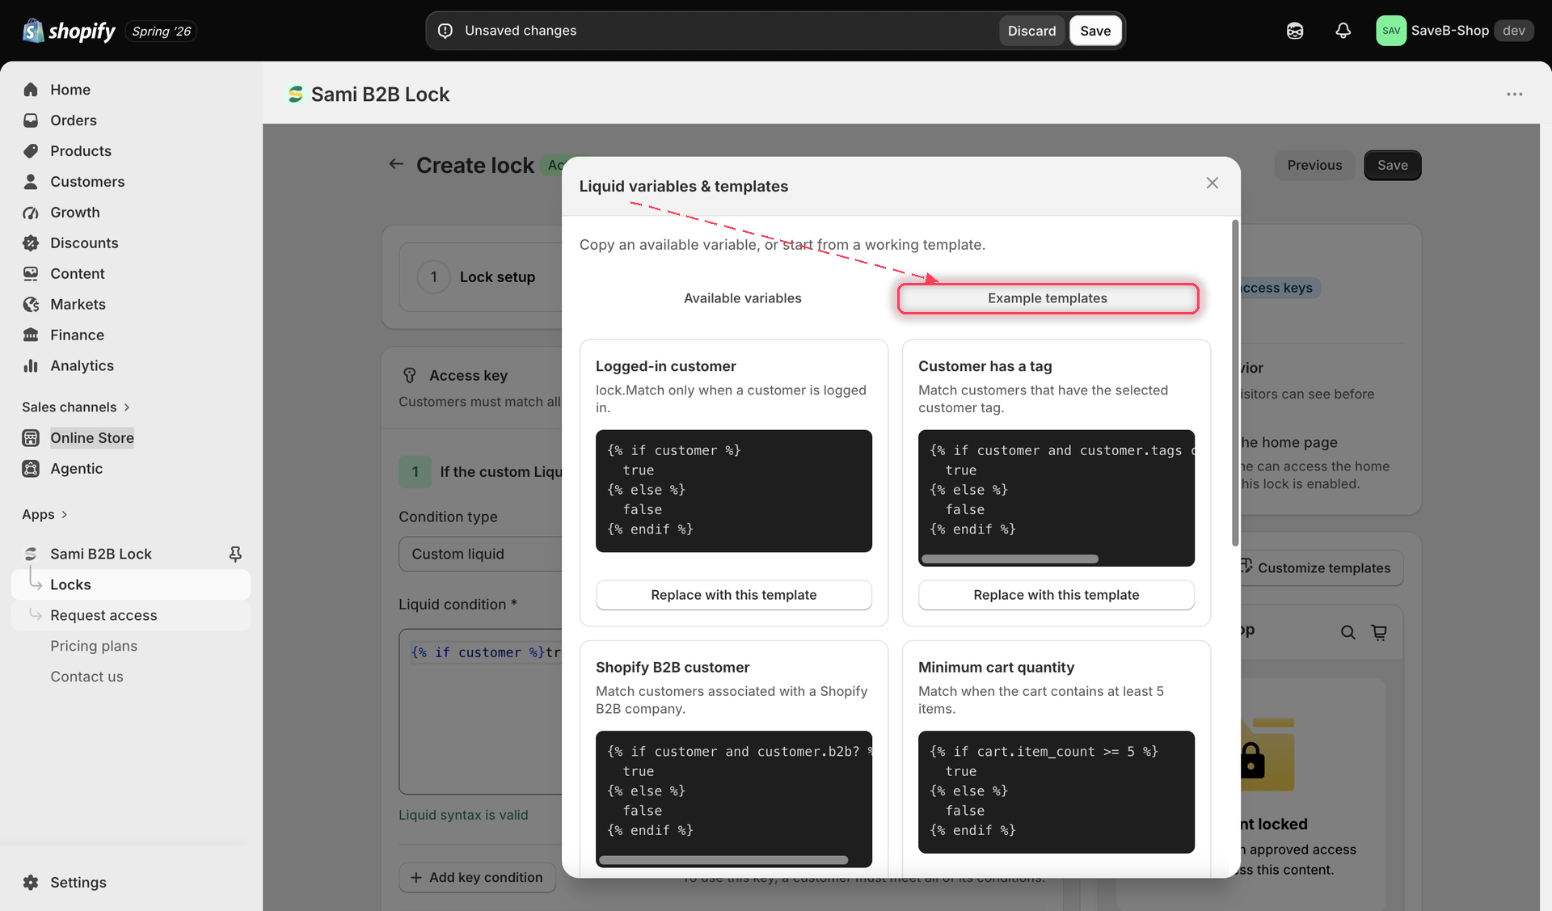Click the dark Save button beside Previous
This screenshot has height=911, width=1552.
(1392, 165)
